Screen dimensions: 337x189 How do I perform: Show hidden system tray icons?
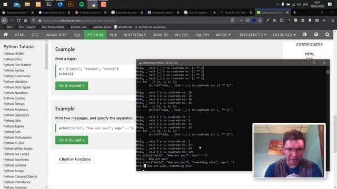coord(277,4)
